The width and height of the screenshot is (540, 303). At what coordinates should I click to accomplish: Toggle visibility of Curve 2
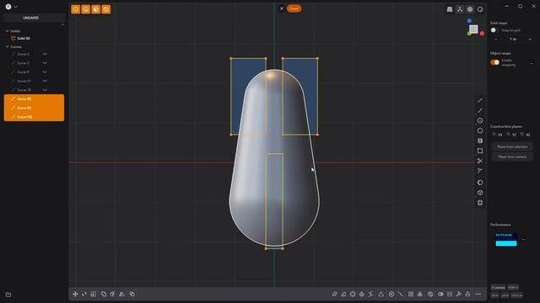pos(45,54)
